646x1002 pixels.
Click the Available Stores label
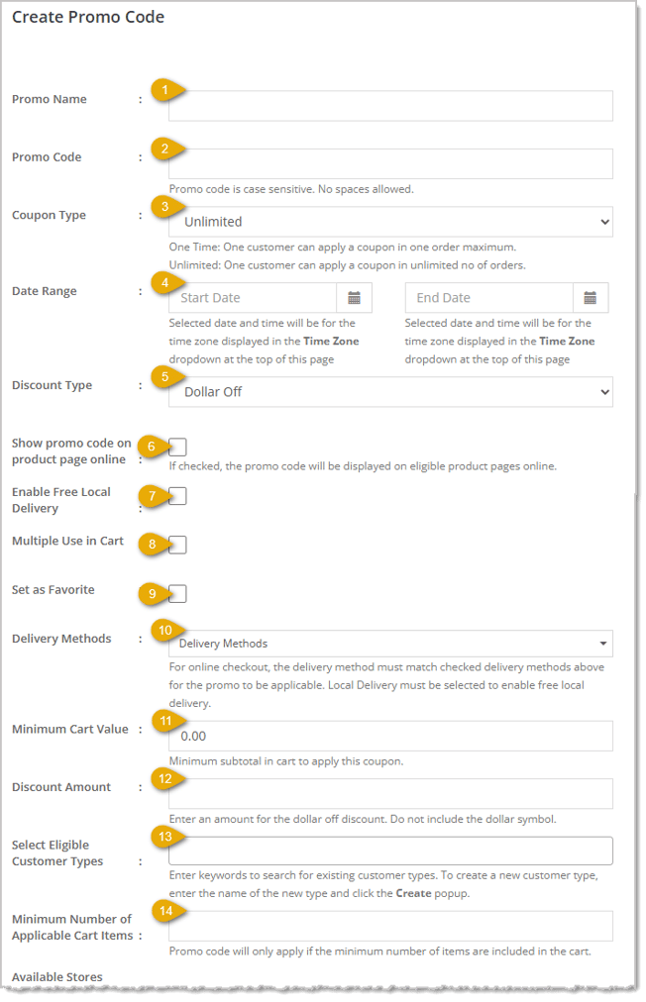point(56,977)
